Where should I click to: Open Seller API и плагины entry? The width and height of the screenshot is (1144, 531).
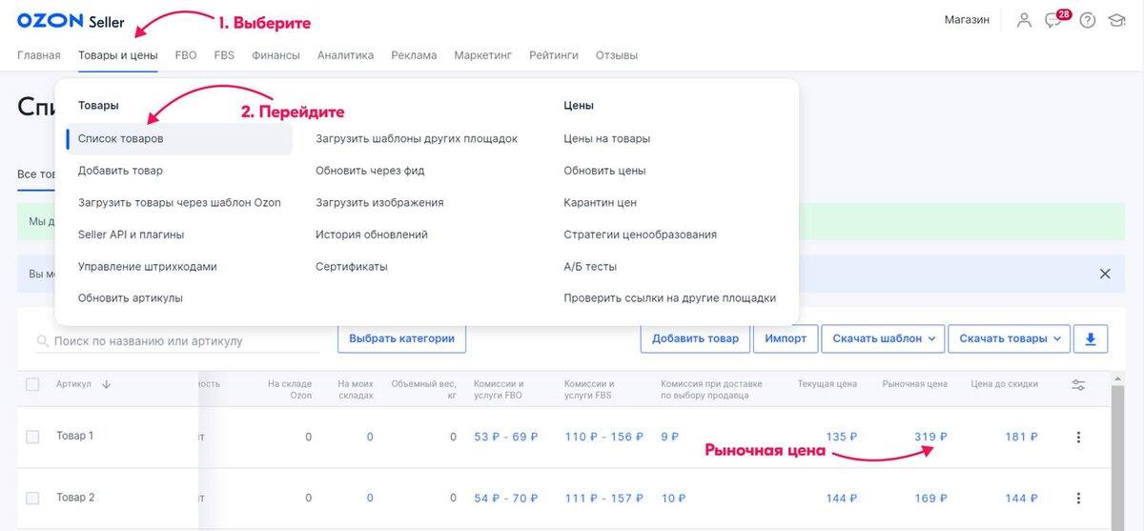pos(131,235)
